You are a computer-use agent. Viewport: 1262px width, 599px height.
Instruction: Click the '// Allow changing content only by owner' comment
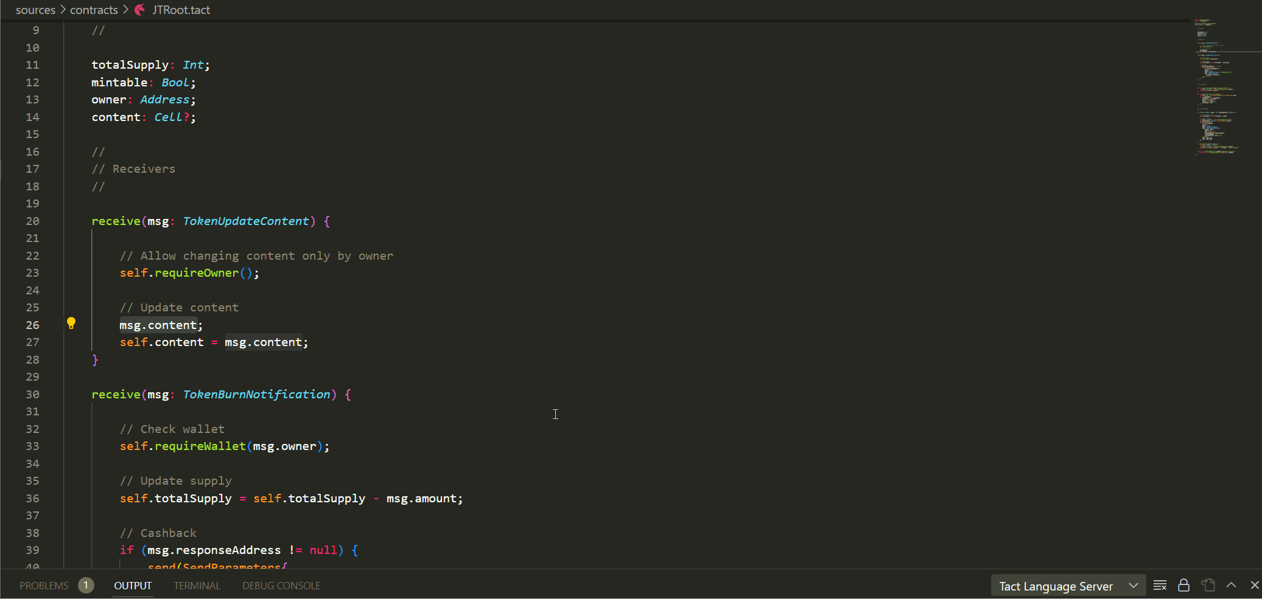tap(256, 255)
